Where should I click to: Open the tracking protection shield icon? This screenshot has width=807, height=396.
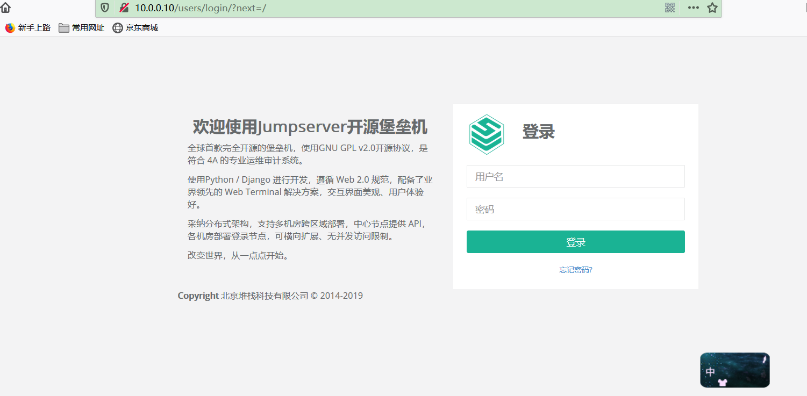point(105,8)
